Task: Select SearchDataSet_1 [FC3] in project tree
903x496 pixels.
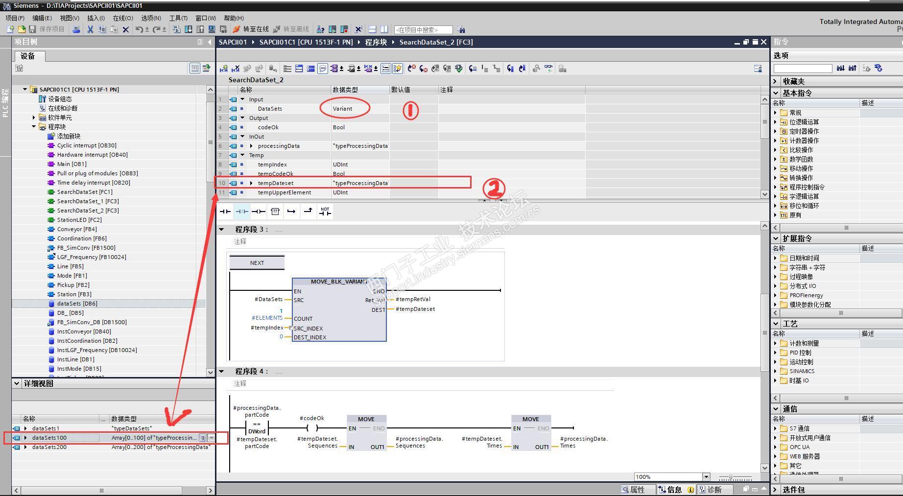Action: point(88,201)
